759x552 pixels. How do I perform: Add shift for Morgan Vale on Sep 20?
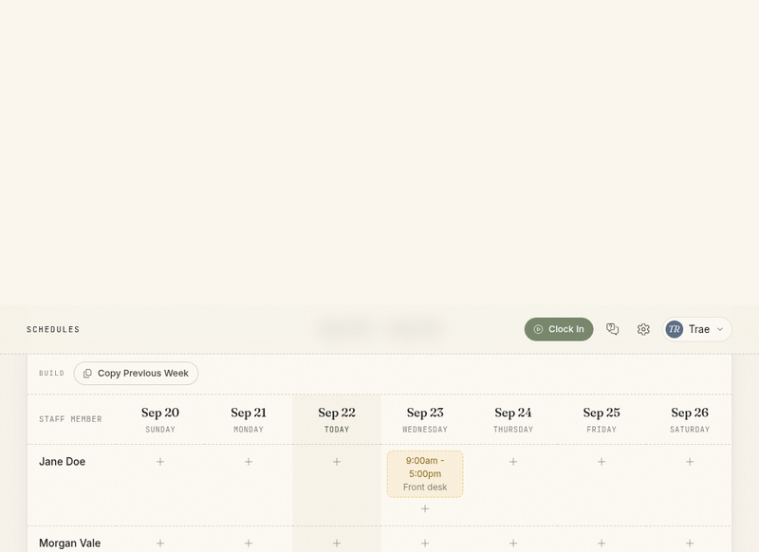[x=160, y=543]
